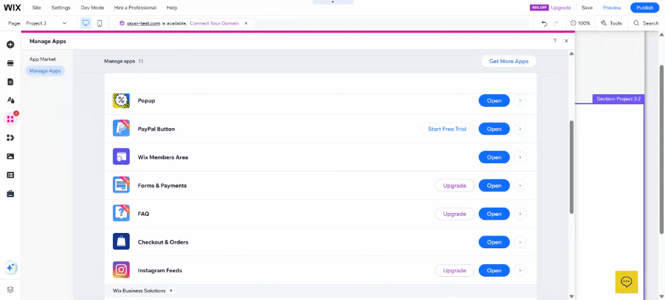Open help question mark in Manage Apps
Image resolution: width=665 pixels, height=300 pixels.
[x=555, y=41]
